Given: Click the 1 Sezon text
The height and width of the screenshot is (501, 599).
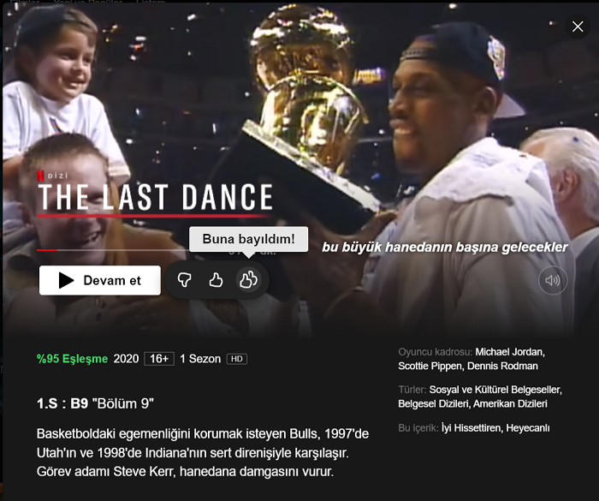Looking at the screenshot, I should (200, 359).
